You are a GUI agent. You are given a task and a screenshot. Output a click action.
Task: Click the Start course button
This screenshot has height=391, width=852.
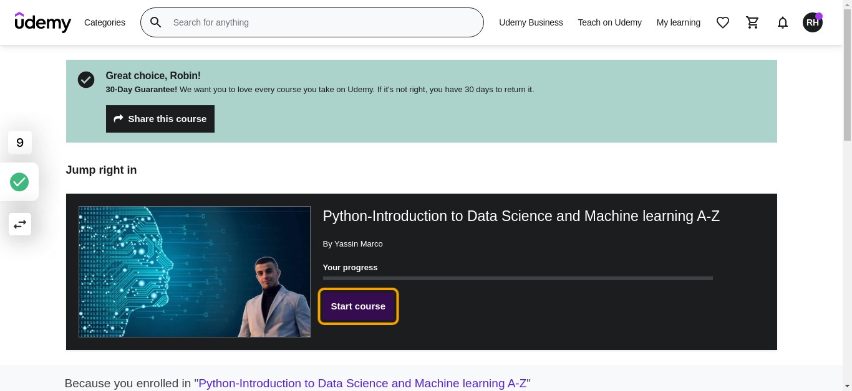[x=358, y=306]
